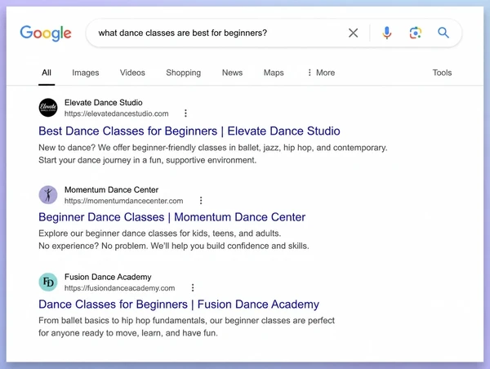Open options menu for Fusion Dance Academy result
Viewport: 490px width, 369px height.
pyautogui.click(x=193, y=287)
